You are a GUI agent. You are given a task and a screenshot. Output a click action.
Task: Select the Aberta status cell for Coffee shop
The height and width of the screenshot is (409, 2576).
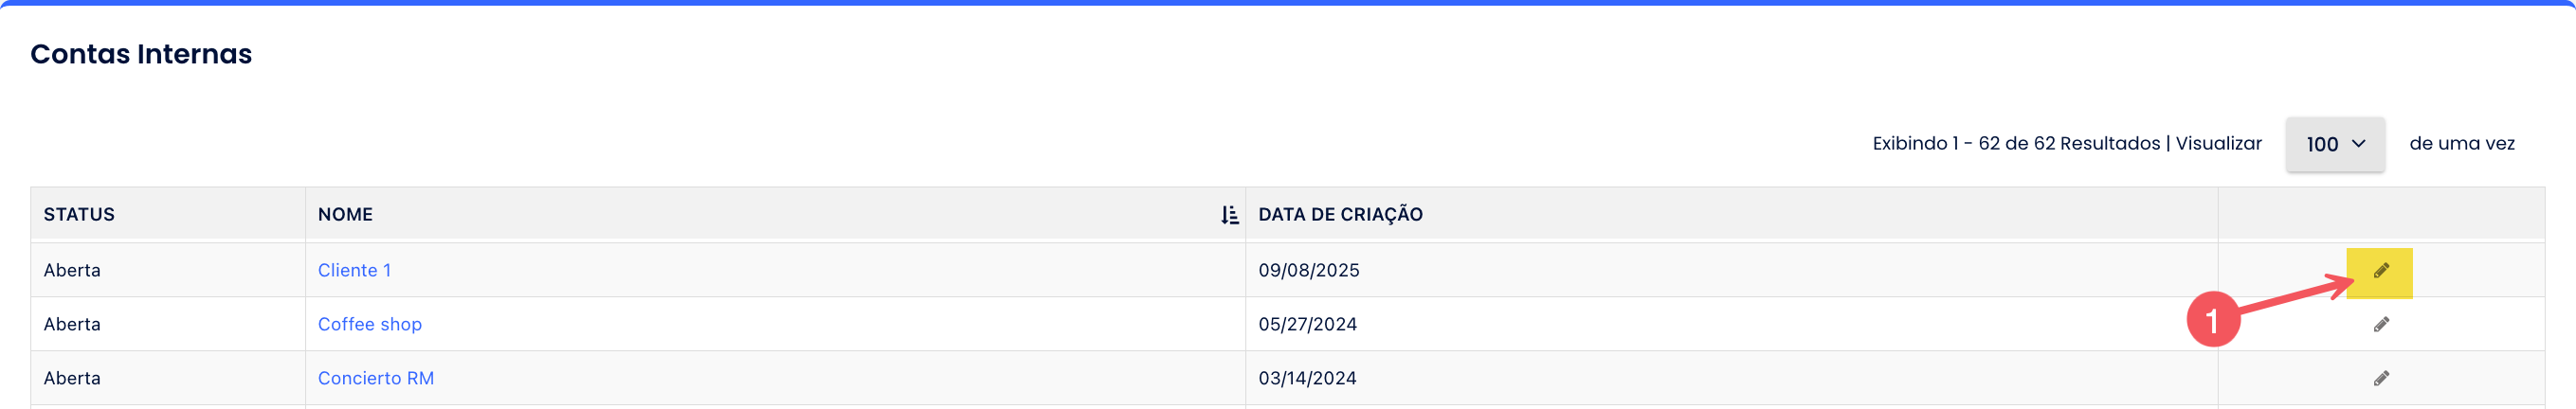pyautogui.click(x=72, y=325)
